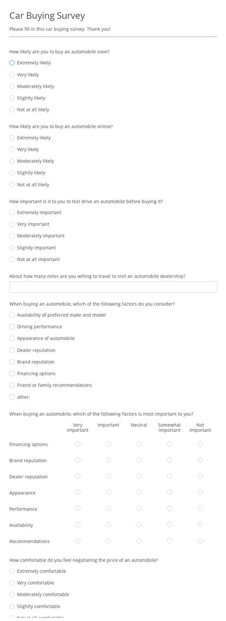Screen dimensions: 226x621
Task: Tick Friend or family recommendations checkbox
Action: 12,385
